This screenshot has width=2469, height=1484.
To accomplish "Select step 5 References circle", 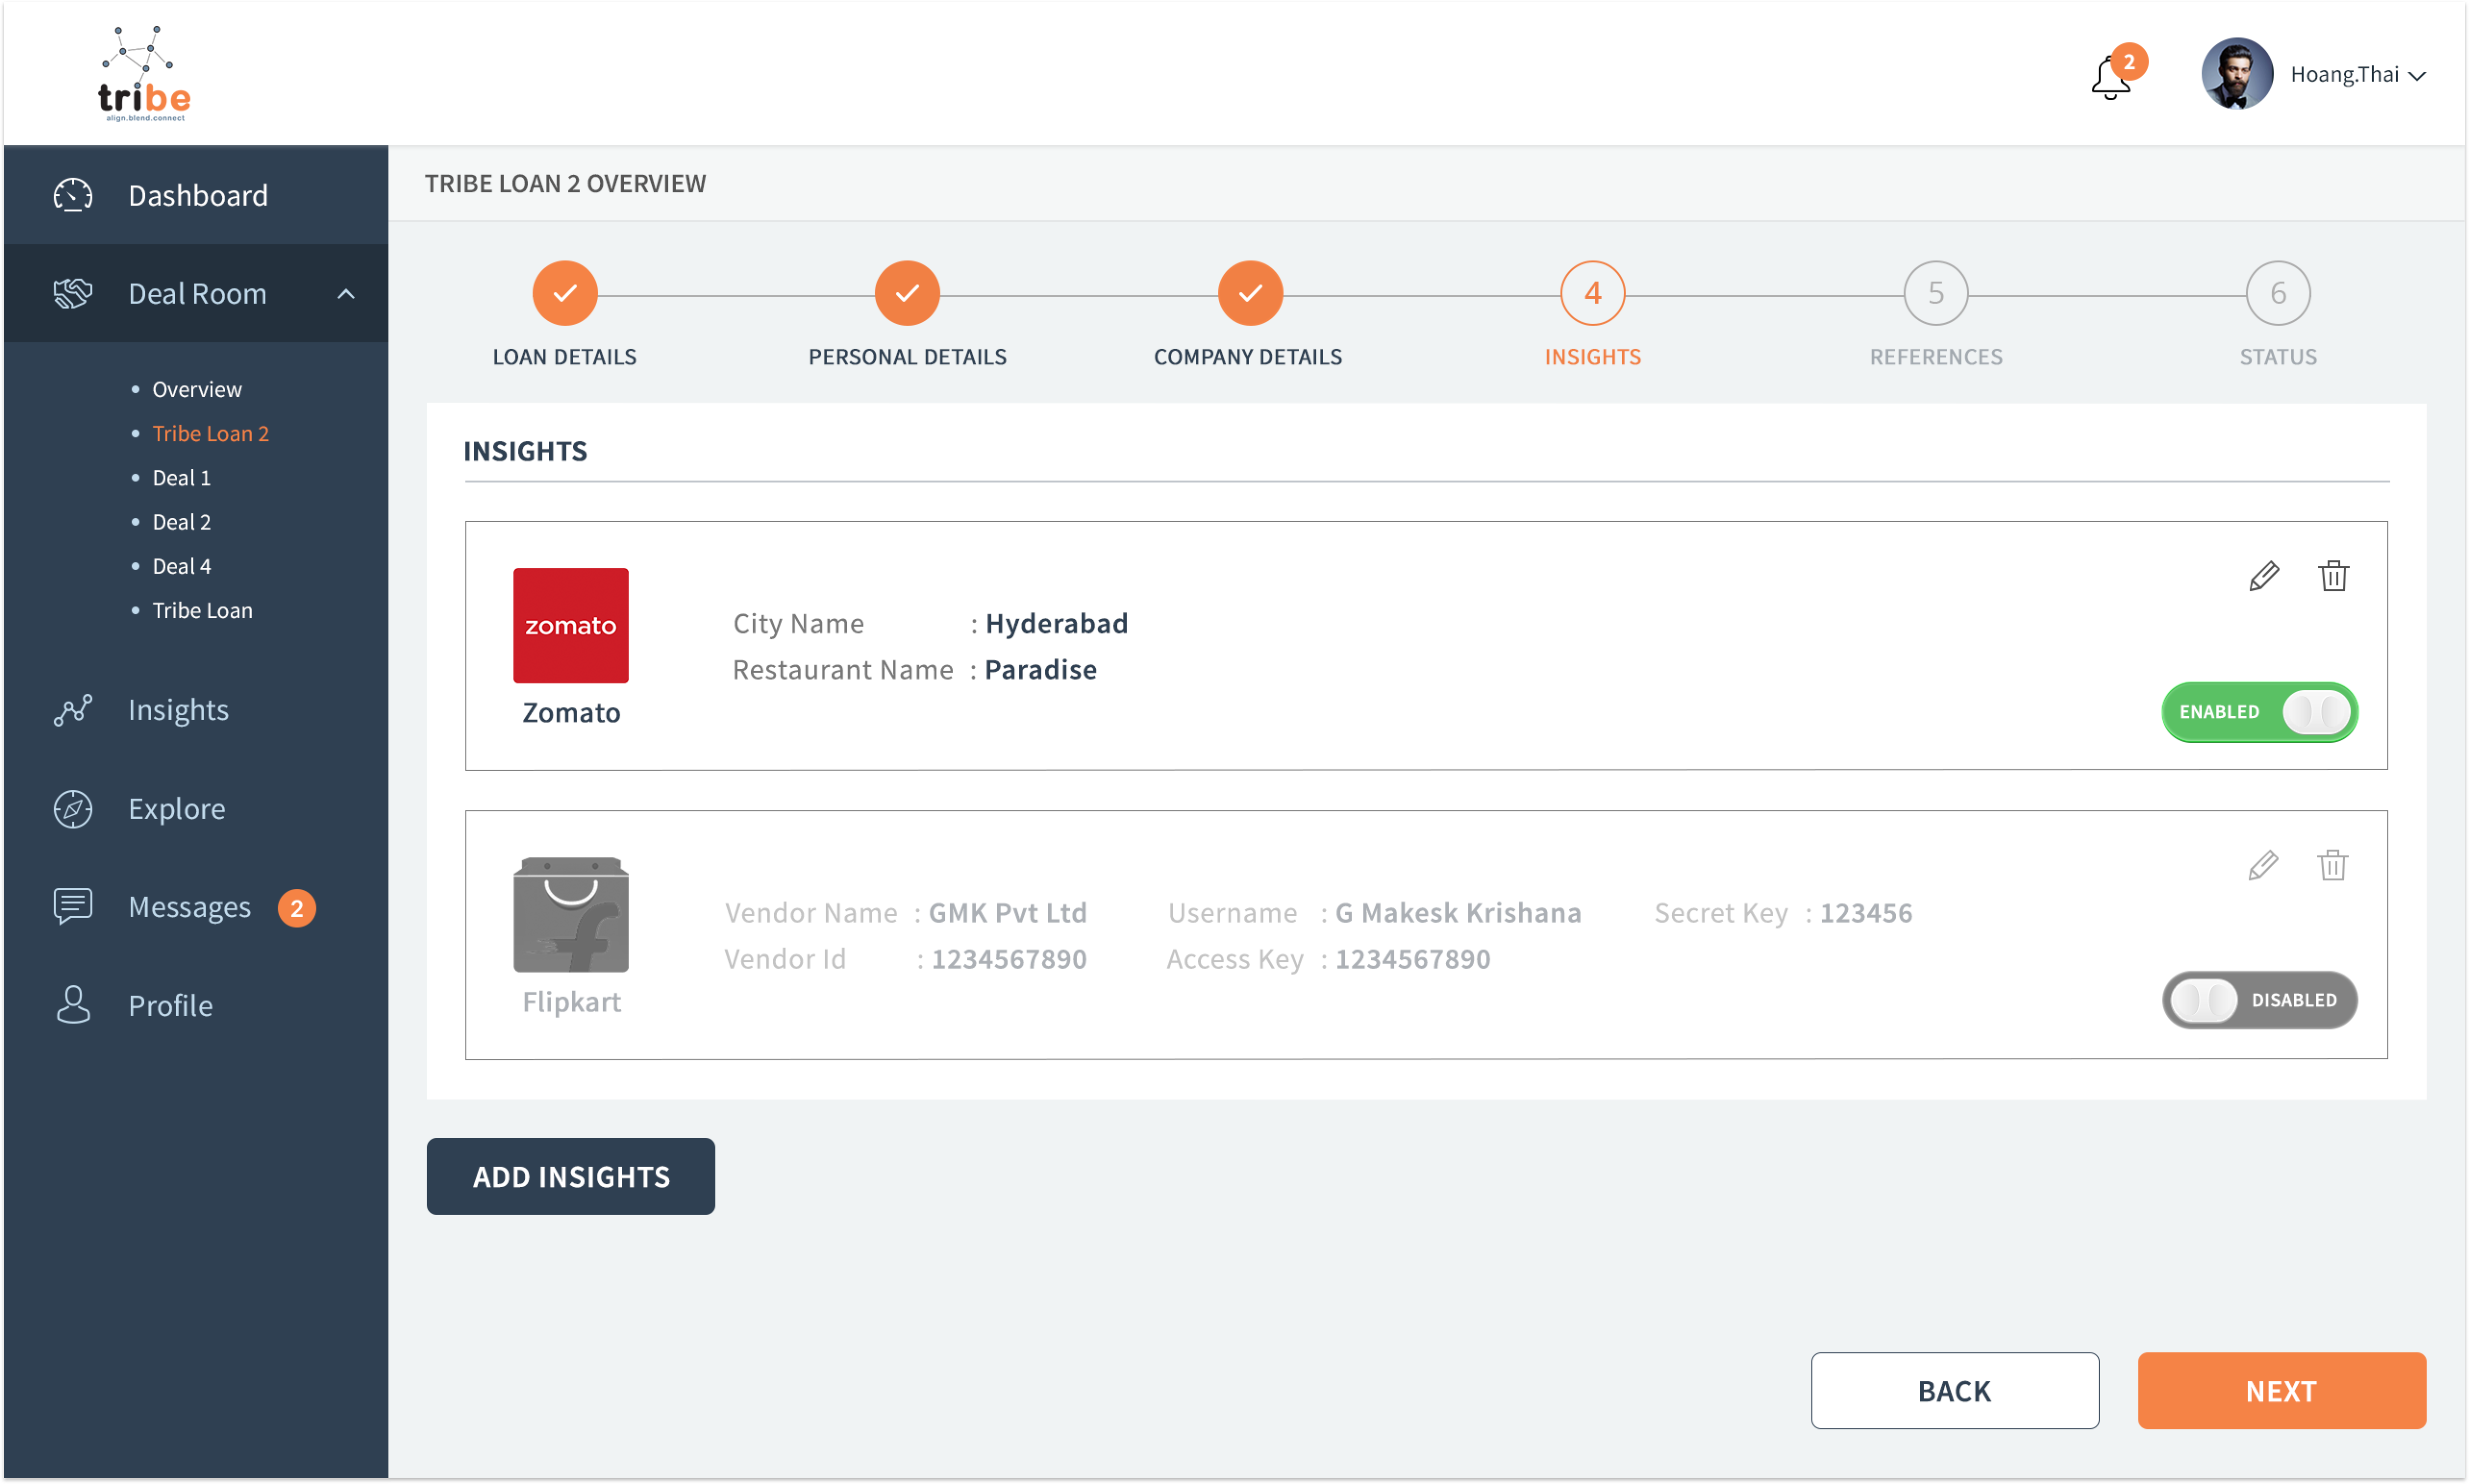I will [1936, 293].
